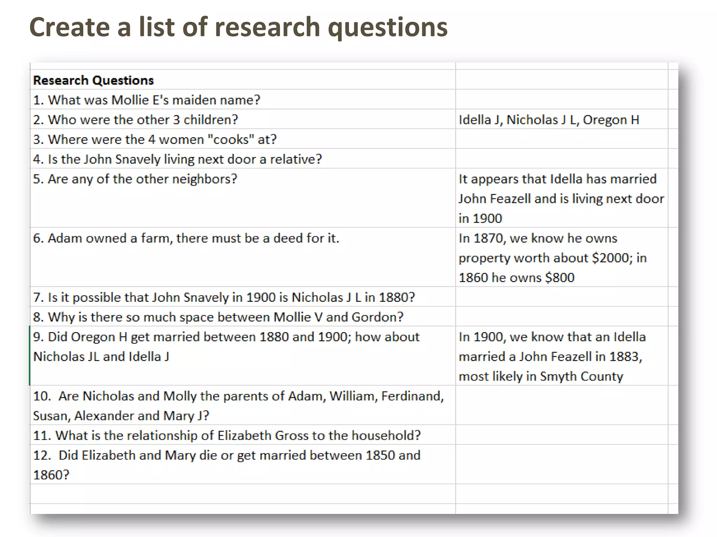Select note 'In 1870, we know he owns property'
This screenshot has height=537, width=717.
[x=562, y=257]
